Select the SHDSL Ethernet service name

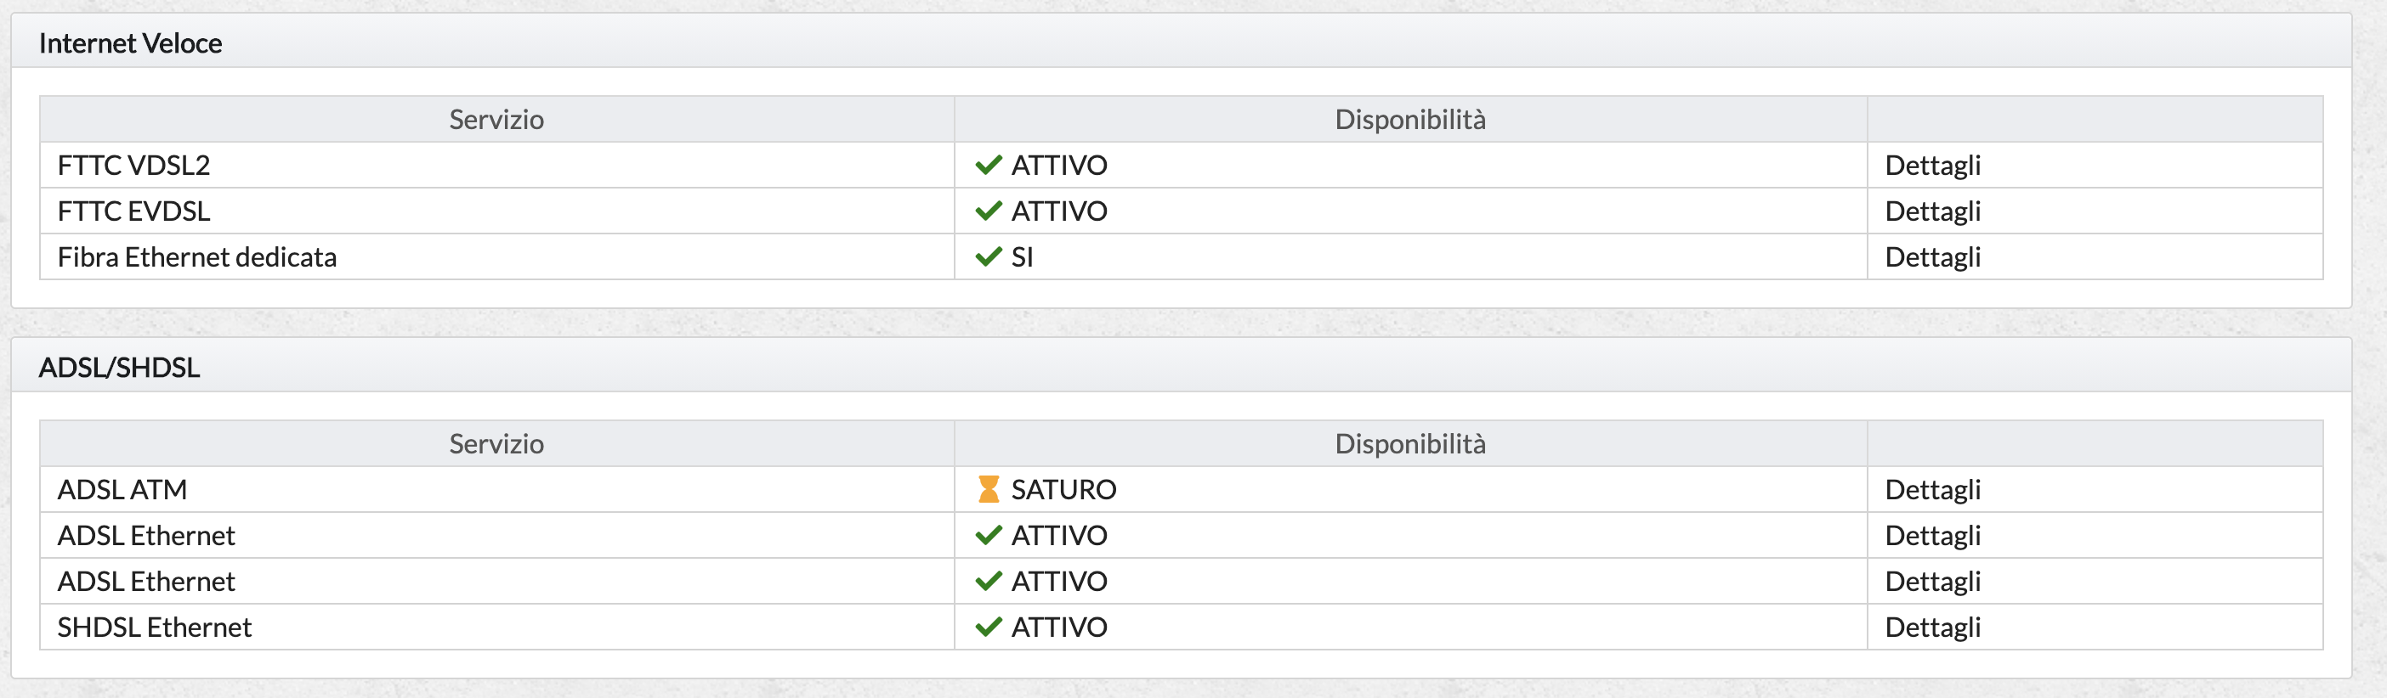click(x=155, y=627)
